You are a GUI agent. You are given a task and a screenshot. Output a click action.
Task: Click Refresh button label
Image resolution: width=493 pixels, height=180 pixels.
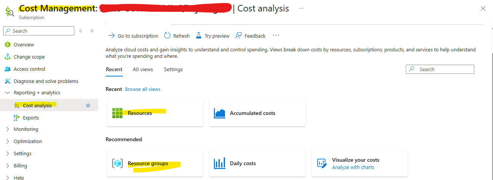point(181,36)
